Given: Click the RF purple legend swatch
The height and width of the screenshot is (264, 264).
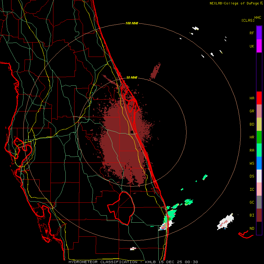Looking at the screenshot, I should (259, 33).
